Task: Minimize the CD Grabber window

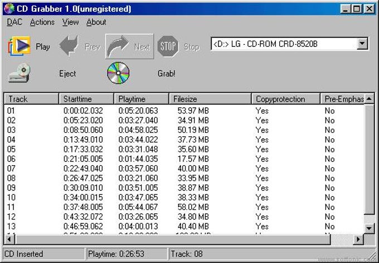Action: click(x=346, y=9)
